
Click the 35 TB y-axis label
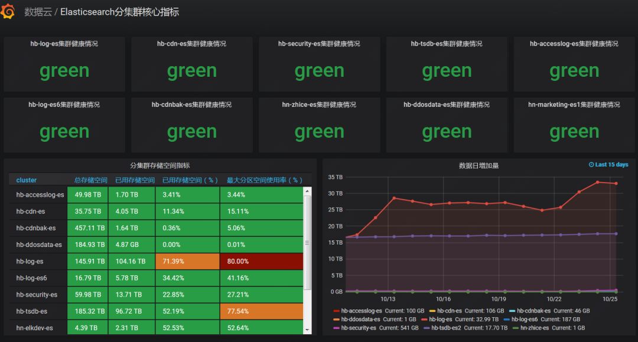336,177
